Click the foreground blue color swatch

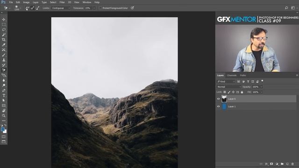click(2, 129)
